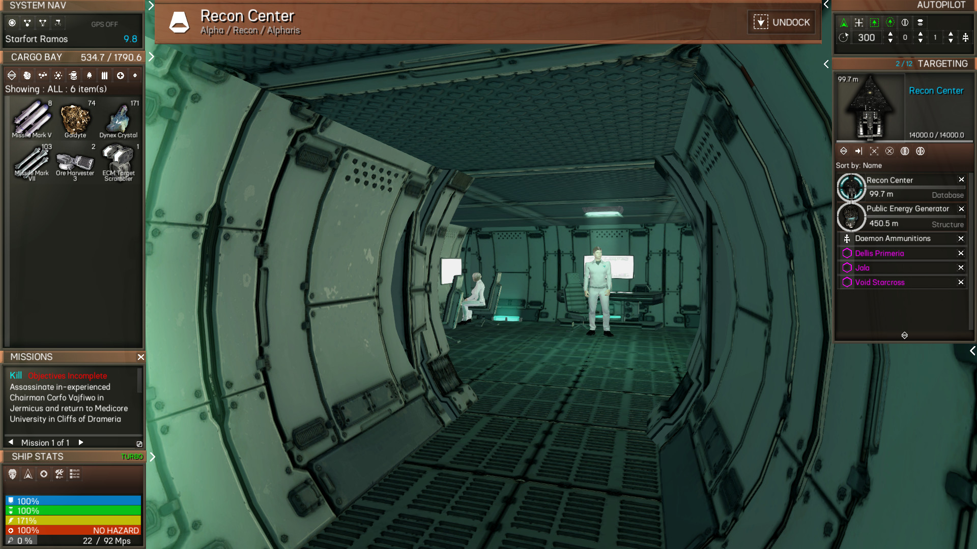
Task: Select the target lock crosshair icon in Targeting
Action: tap(874, 151)
